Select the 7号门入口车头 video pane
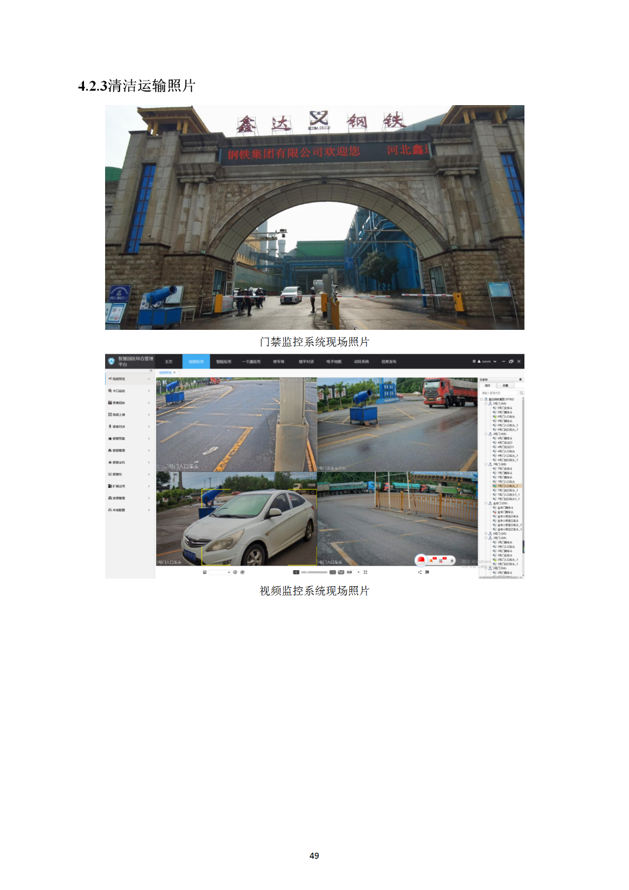This screenshot has height=890, width=629. tap(236, 424)
